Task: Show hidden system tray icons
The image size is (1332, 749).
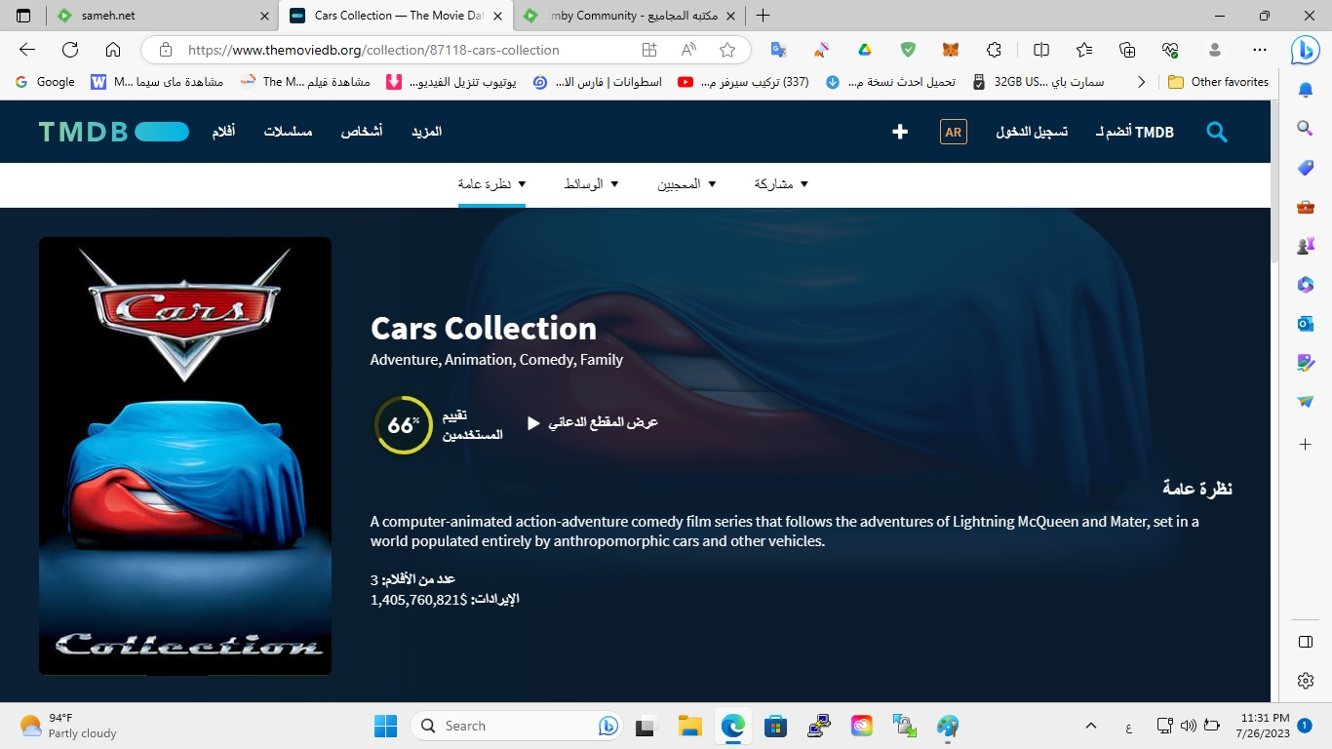Action: (1091, 726)
